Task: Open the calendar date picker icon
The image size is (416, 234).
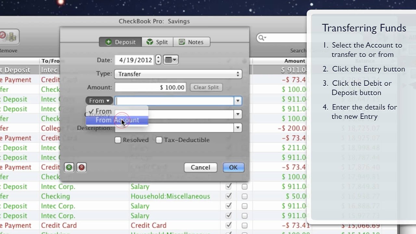Action: coord(171,60)
